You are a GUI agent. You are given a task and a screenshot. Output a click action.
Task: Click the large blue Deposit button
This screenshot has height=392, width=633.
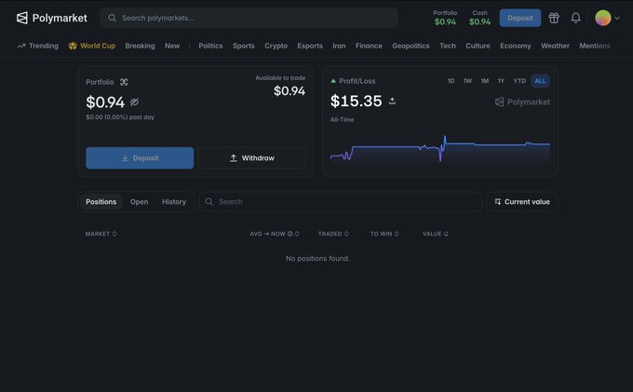tap(140, 158)
